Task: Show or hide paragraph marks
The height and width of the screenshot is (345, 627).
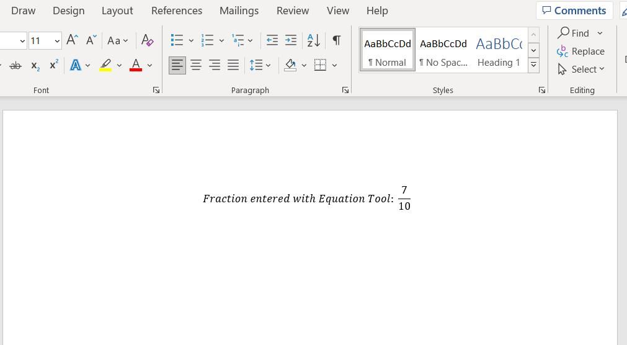Action: (337, 40)
